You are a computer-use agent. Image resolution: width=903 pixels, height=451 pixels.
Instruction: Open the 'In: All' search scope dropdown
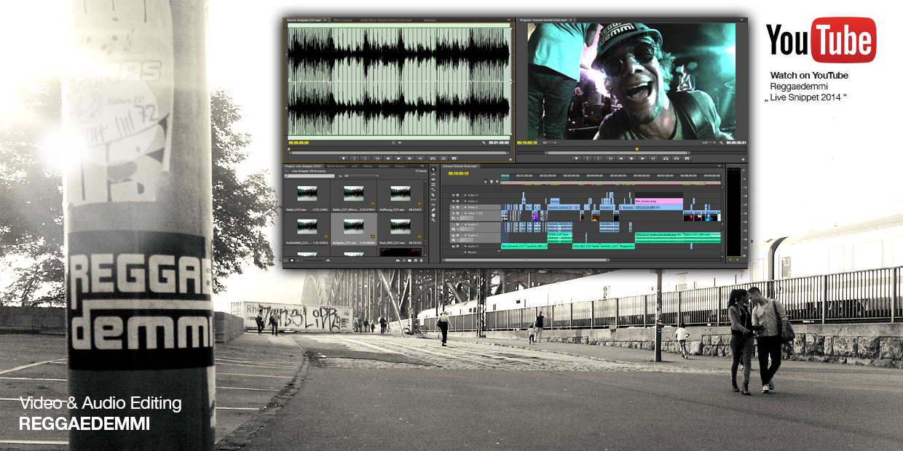point(360,176)
